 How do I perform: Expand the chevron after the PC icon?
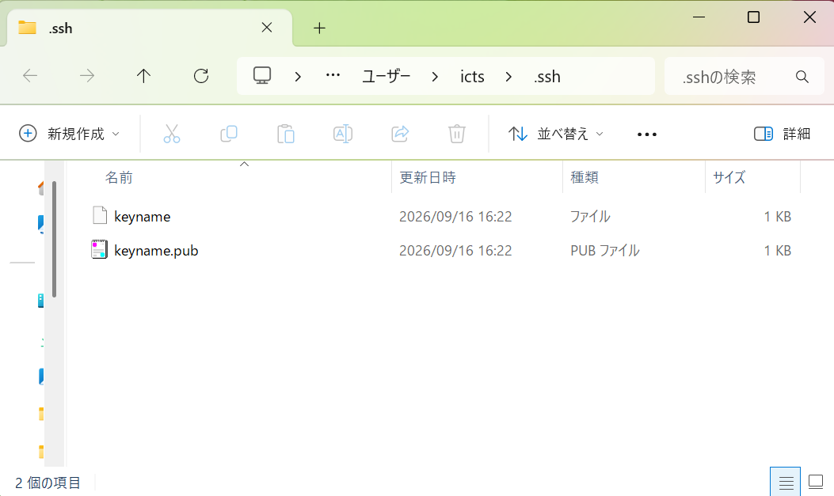pos(298,77)
